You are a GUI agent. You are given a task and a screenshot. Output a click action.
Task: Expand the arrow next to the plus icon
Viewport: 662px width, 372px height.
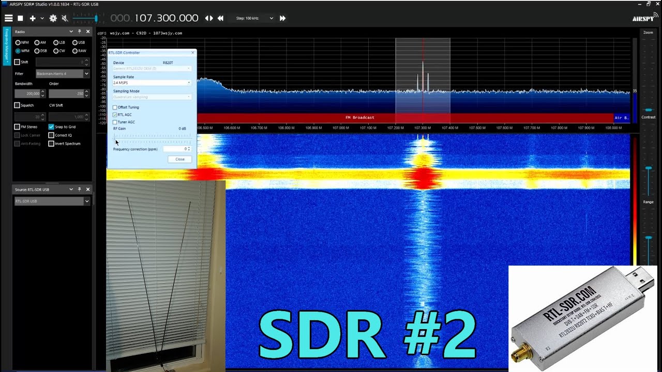click(42, 18)
